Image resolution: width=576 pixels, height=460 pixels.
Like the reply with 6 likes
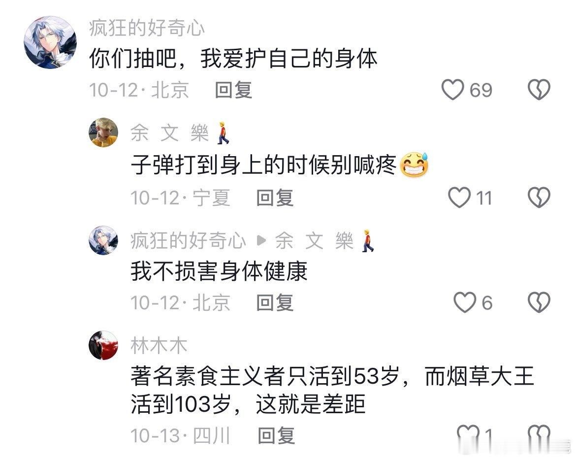[465, 302]
